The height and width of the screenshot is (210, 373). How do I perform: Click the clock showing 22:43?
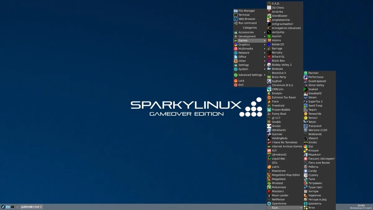pos(361,205)
